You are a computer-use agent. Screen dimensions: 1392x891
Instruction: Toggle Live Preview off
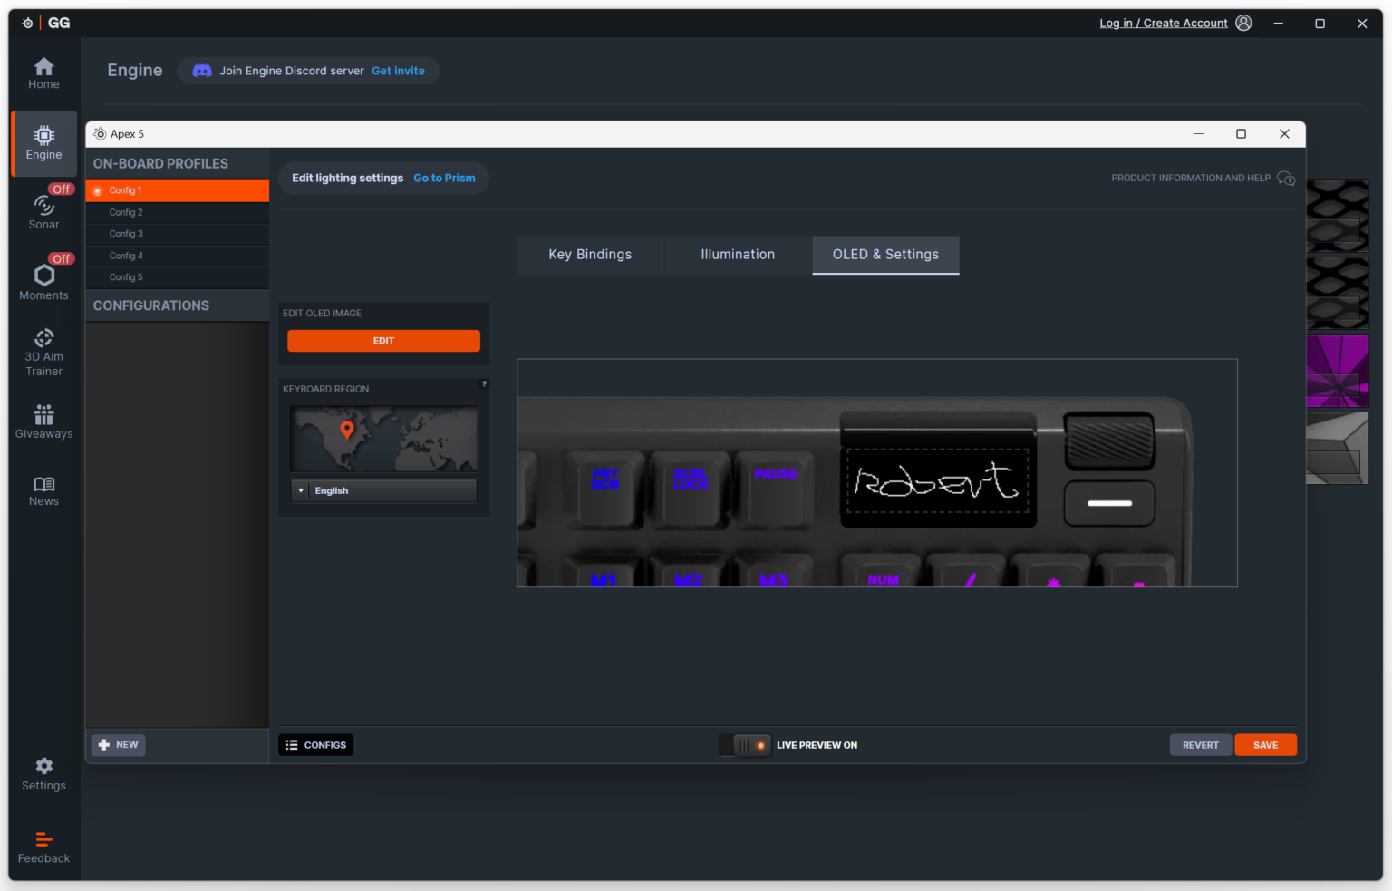744,744
